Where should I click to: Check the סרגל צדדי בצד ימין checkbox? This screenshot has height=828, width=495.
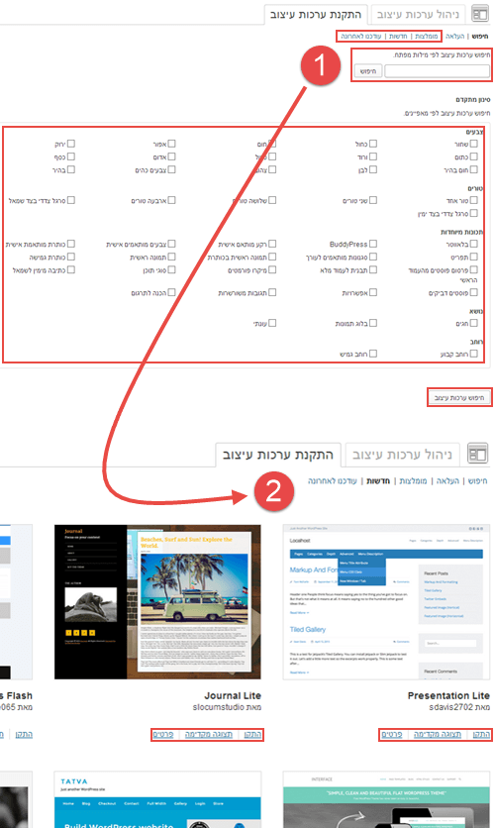[x=474, y=213]
